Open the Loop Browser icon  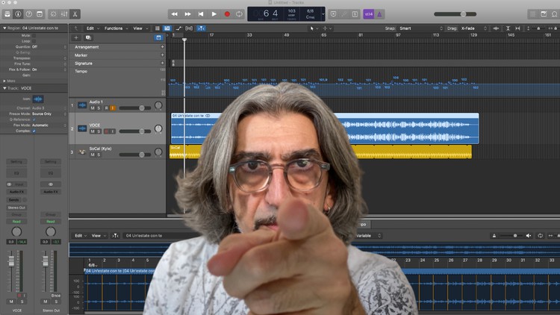[555, 14]
